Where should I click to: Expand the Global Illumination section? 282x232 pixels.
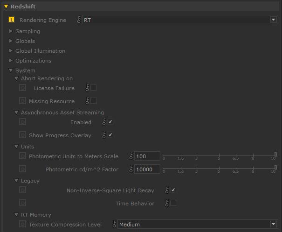[11, 51]
